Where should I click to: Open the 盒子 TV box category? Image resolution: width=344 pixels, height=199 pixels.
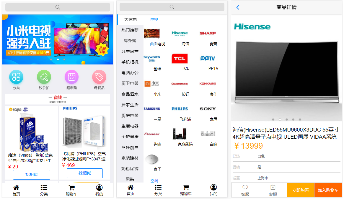click(151, 159)
